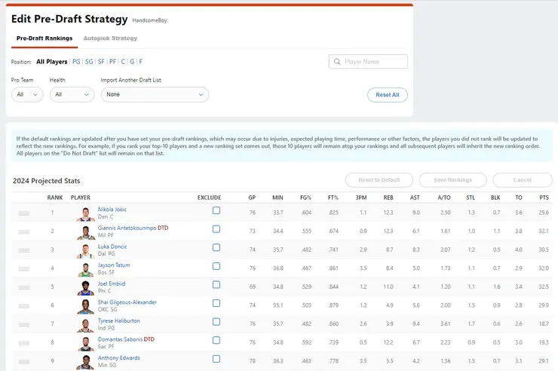Click the 3PM column header
The height and width of the screenshot is (371, 558).
click(361, 198)
